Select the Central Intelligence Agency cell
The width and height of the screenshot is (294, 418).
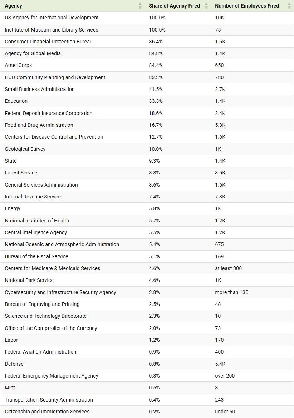pyautogui.click(x=36, y=232)
